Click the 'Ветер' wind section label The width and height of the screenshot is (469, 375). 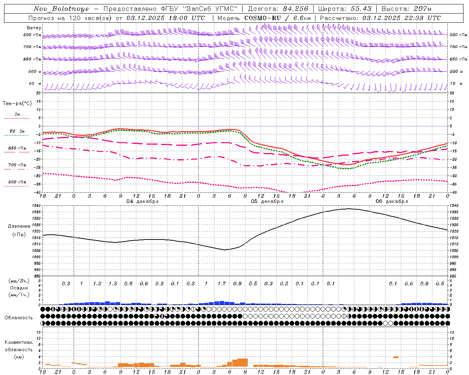[x=34, y=28]
